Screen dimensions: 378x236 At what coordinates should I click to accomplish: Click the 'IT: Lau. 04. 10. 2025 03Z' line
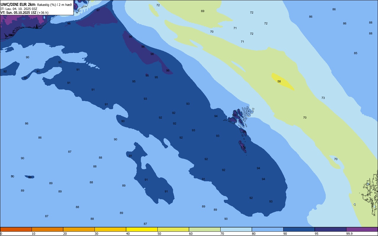[19, 9]
